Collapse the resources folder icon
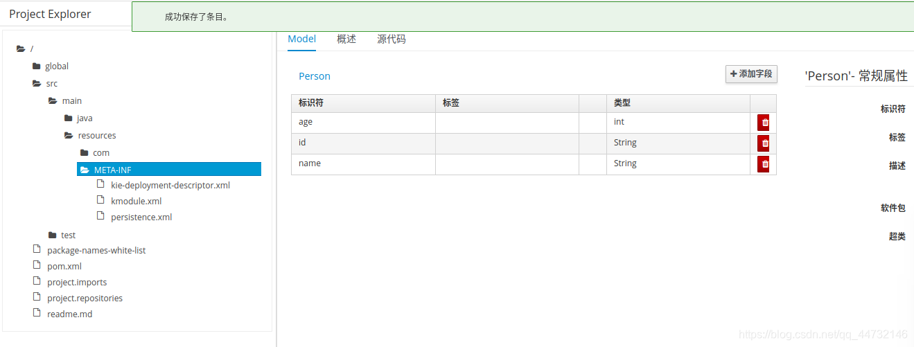This screenshot has width=914, height=347. 69,136
